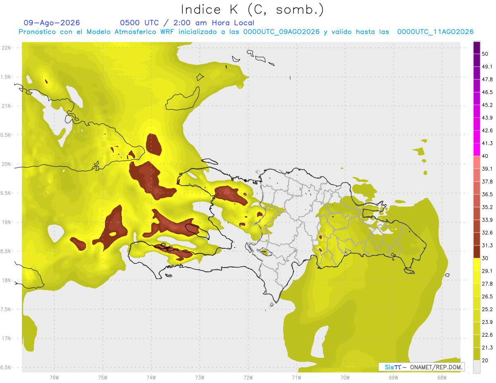Click the "0500 UTC / 2:00 am Hora Local" text

187,23
